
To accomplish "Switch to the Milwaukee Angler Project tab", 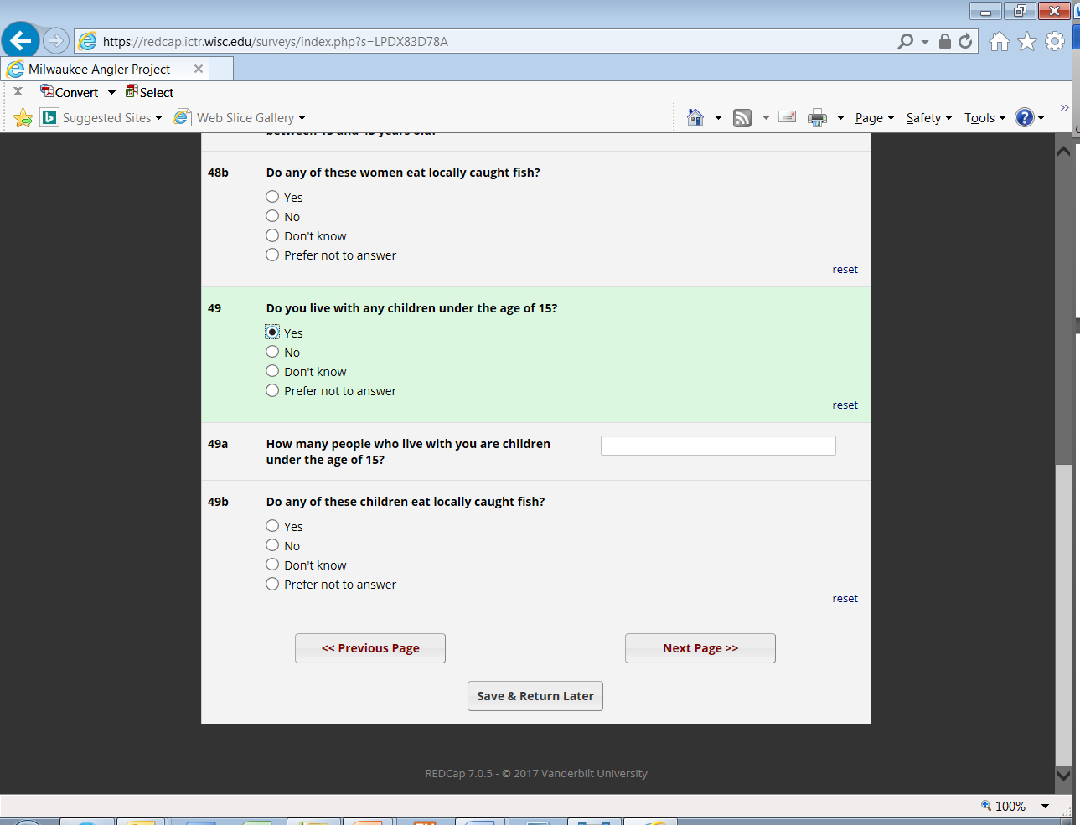I will click(x=105, y=69).
